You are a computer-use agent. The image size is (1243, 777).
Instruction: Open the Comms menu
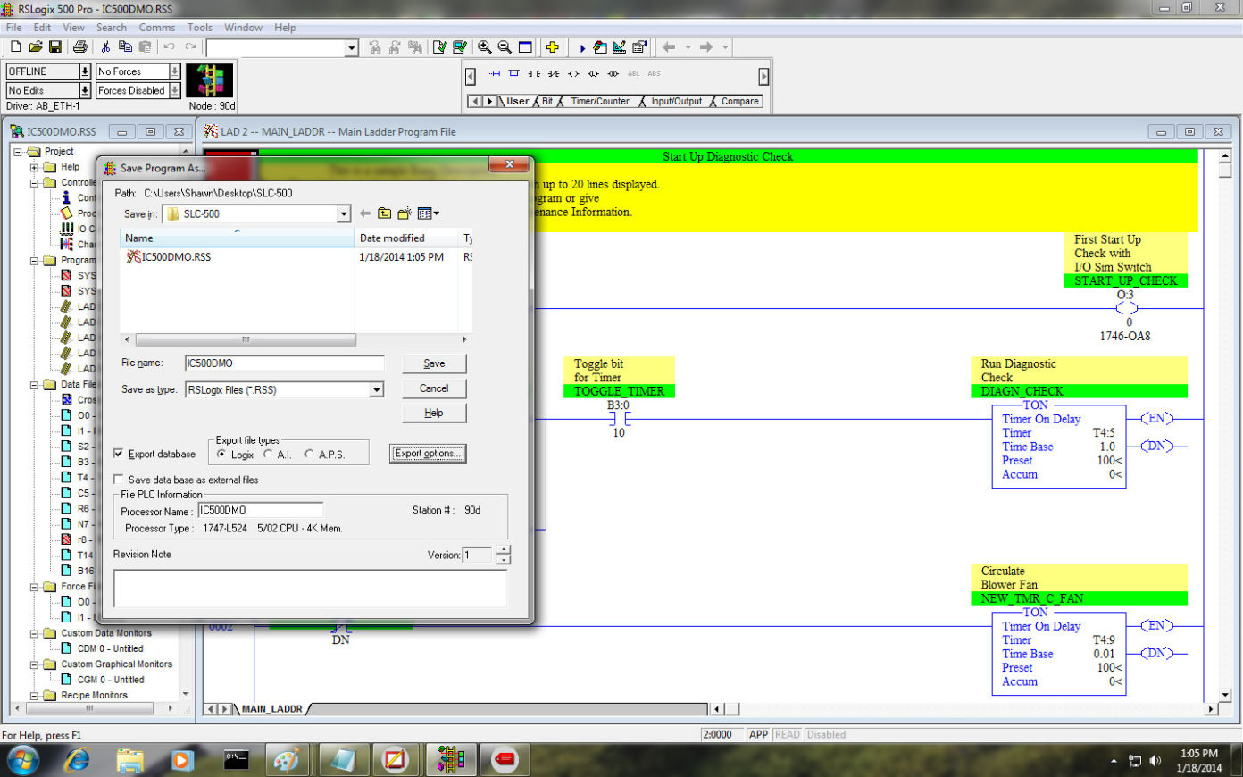pyautogui.click(x=157, y=27)
